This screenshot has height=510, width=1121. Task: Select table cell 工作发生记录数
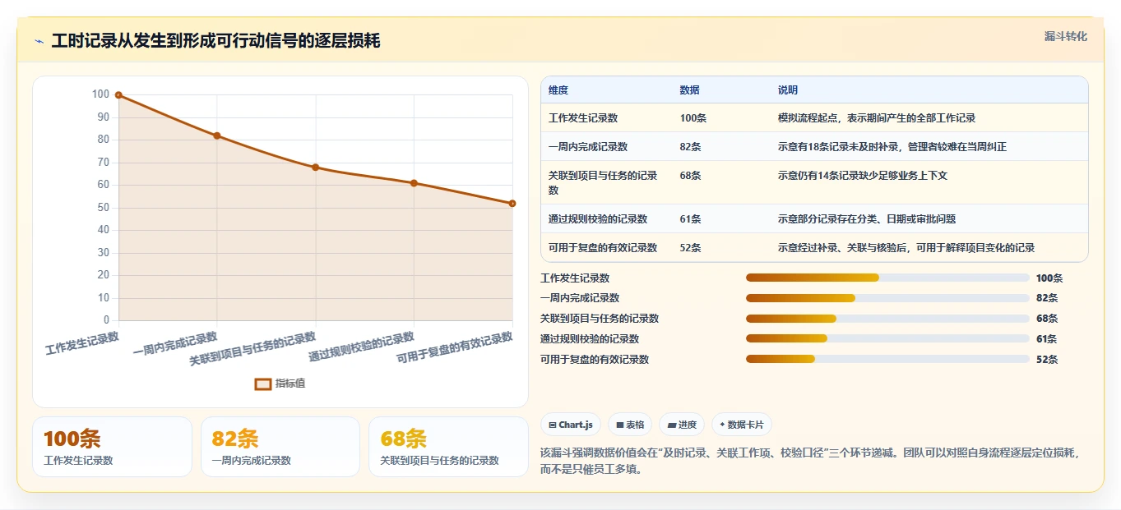click(583, 118)
